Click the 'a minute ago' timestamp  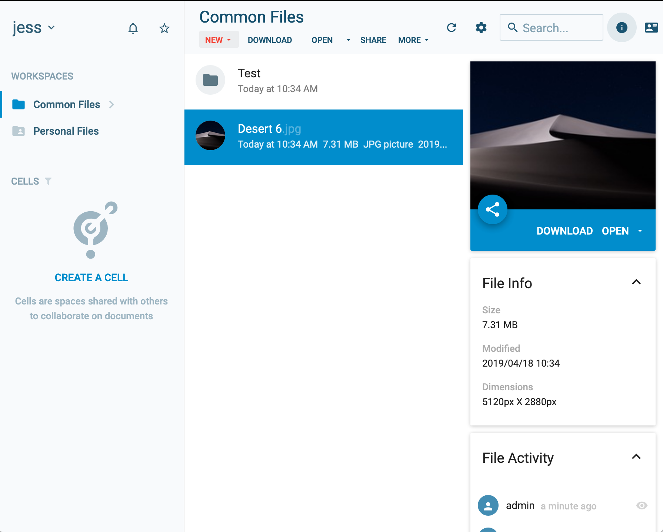[x=568, y=506]
